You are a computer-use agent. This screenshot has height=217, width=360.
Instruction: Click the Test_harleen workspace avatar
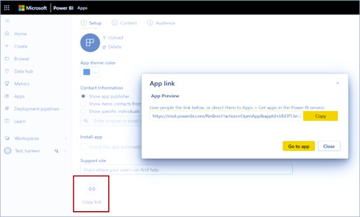pos(7,151)
